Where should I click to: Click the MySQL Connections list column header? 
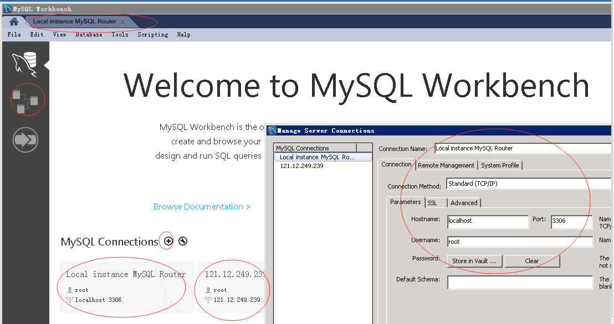315,148
